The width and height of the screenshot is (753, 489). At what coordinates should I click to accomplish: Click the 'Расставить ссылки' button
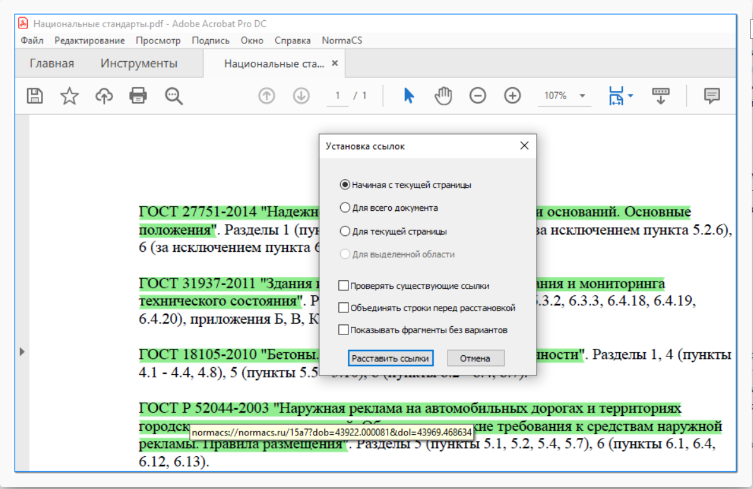click(x=390, y=358)
